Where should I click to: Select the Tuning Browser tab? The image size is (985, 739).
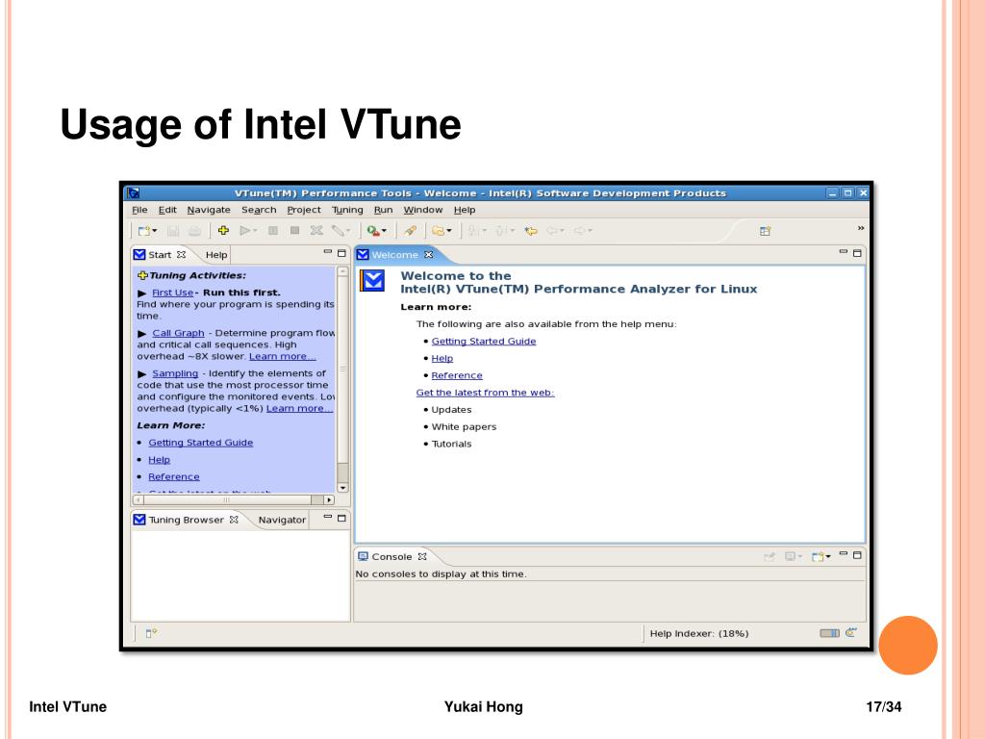coord(186,521)
